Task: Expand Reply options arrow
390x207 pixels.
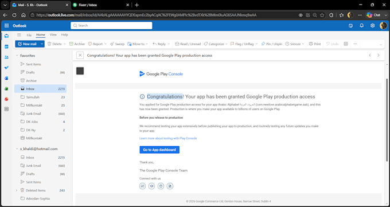Action: (x=169, y=44)
